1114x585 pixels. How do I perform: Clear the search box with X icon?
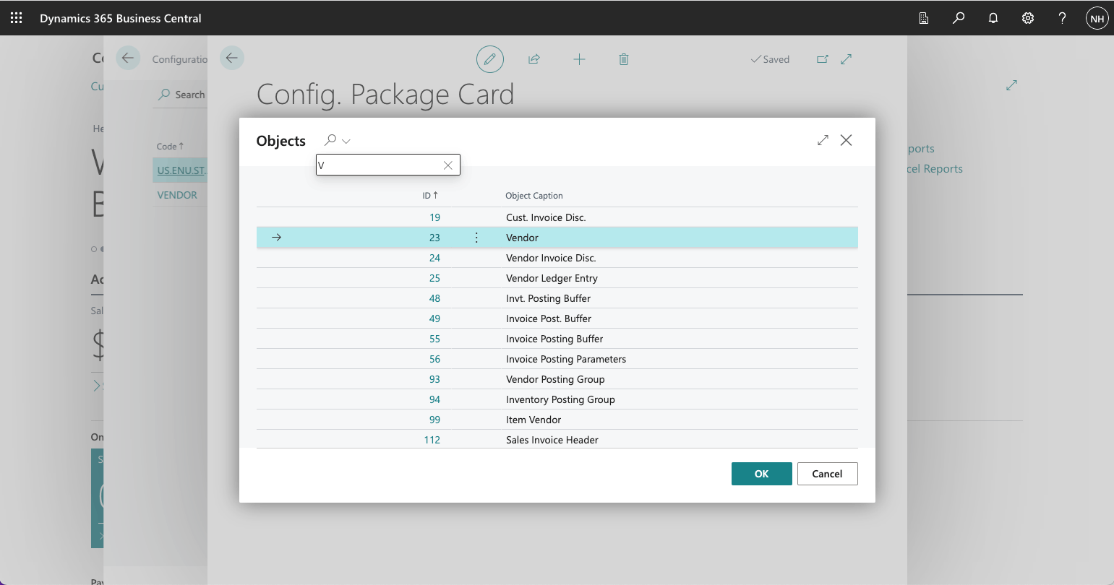(x=448, y=165)
